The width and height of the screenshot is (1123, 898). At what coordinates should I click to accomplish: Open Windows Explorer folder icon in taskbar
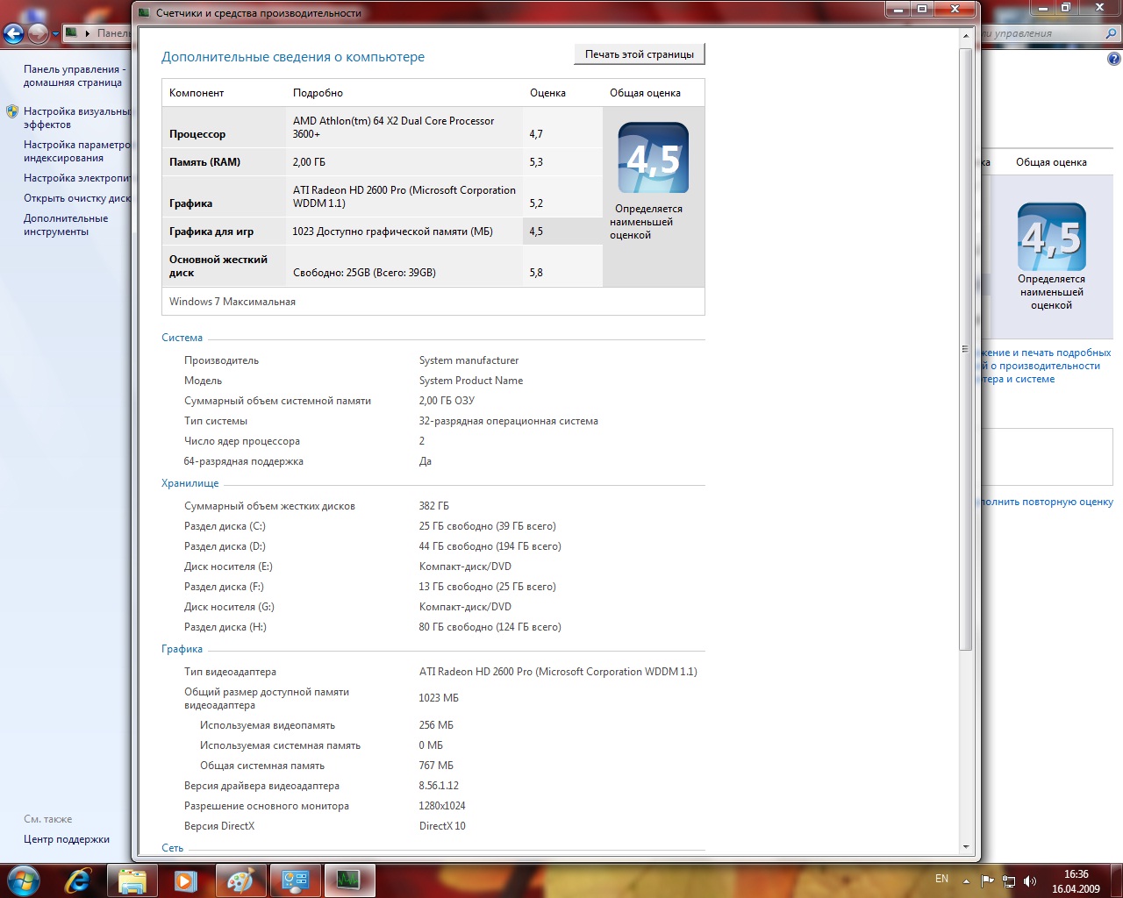[x=132, y=880]
